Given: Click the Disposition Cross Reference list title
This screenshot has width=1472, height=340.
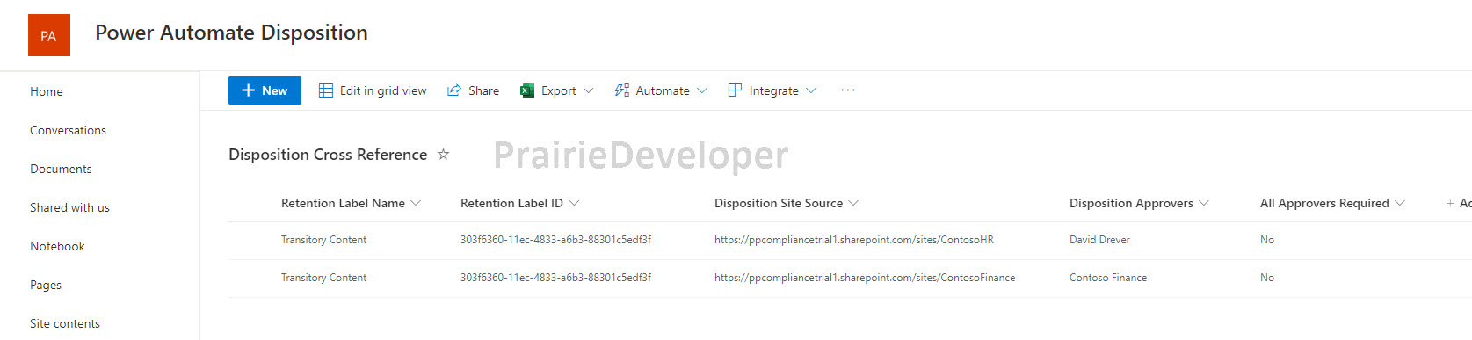Looking at the screenshot, I should [328, 155].
